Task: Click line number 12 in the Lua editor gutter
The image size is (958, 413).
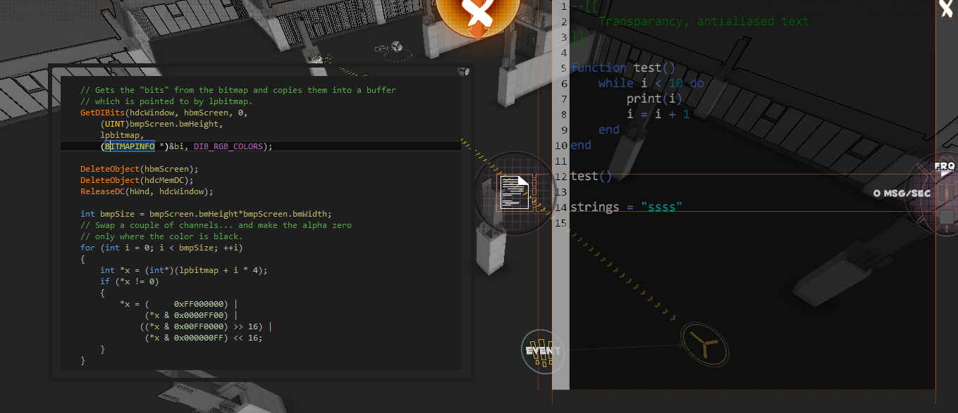Action: click(x=561, y=176)
